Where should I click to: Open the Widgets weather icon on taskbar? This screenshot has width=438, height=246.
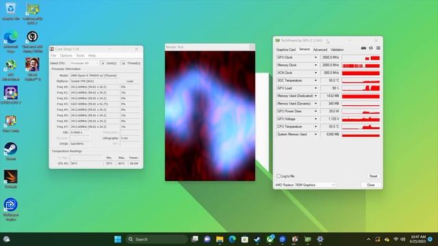tap(6, 239)
